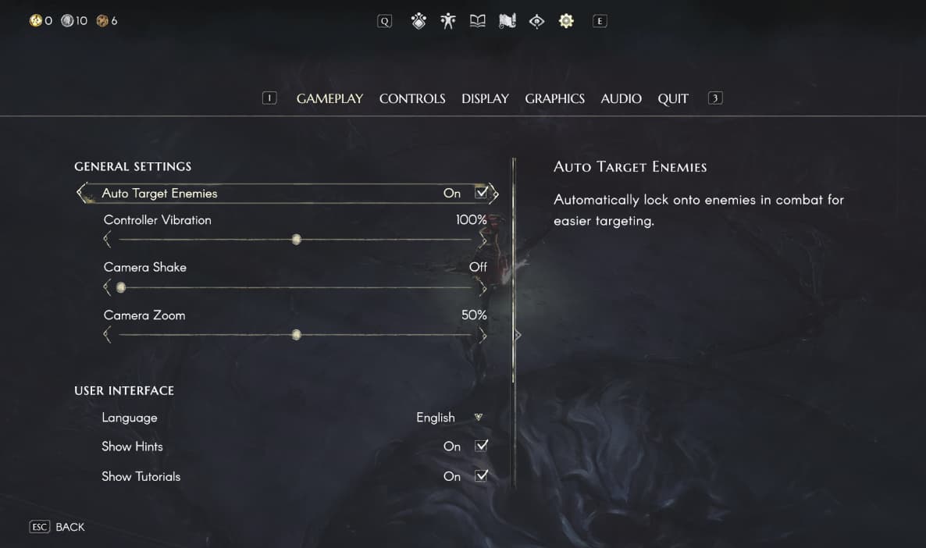Click the Camera Shake slider handle
Viewport: 926px width, 548px height.
click(x=120, y=287)
